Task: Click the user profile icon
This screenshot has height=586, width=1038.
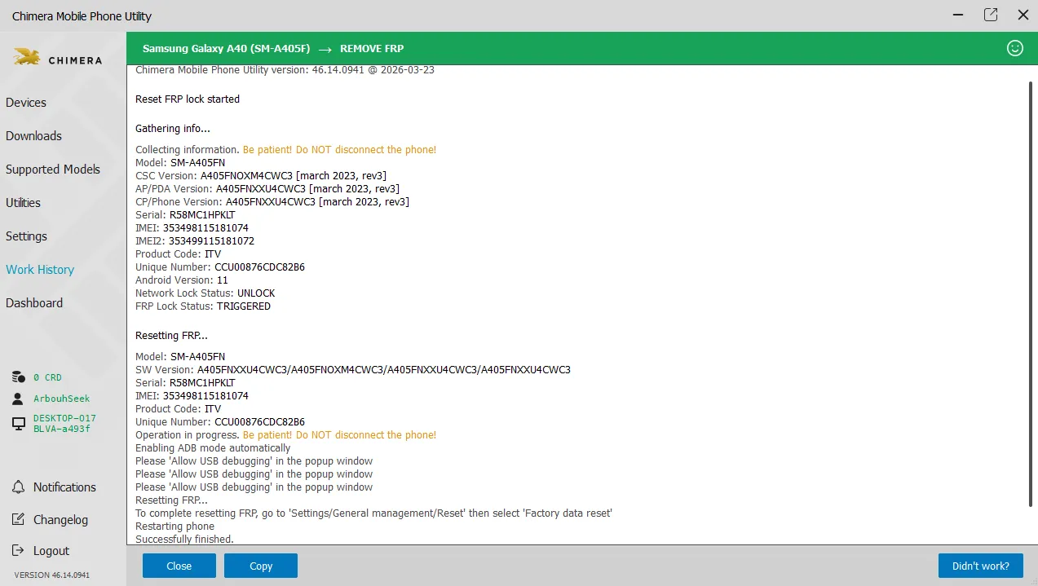Action: tap(18, 399)
